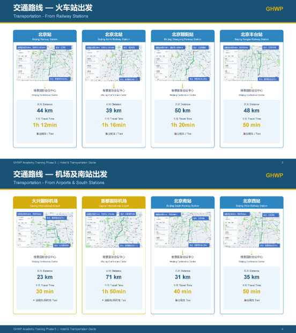Open the 北京北站 route map thumbnail
Viewport: 296px width, 333px height.
click(114, 63)
